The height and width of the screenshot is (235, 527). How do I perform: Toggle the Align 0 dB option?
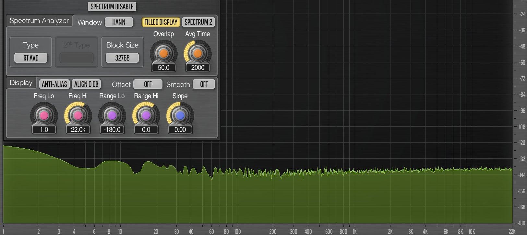click(86, 84)
